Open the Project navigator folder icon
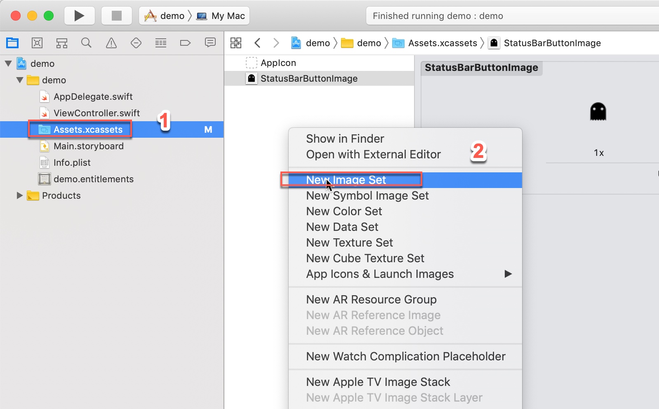 click(x=12, y=43)
